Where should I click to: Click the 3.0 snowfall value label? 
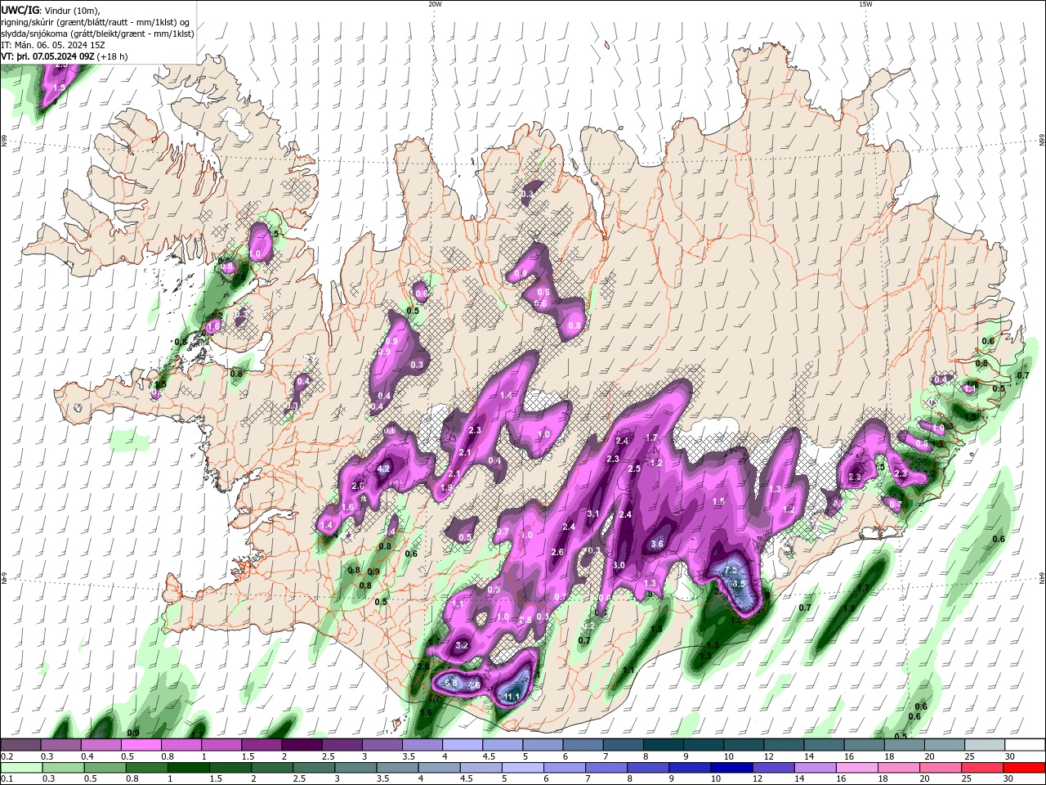pyautogui.click(x=619, y=566)
